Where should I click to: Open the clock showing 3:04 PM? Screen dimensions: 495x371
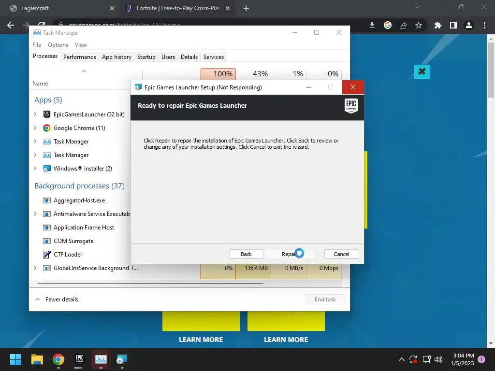pos(463,359)
